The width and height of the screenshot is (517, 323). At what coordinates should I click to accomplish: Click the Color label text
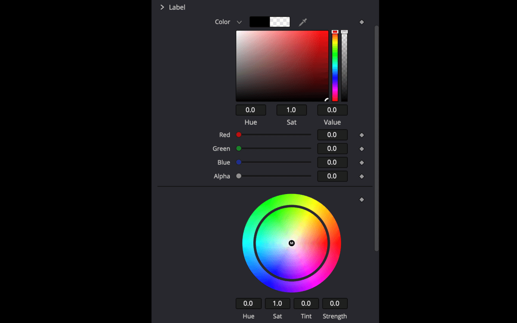click(x=222, y=22)
